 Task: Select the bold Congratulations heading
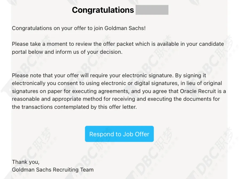coord(103,10)
